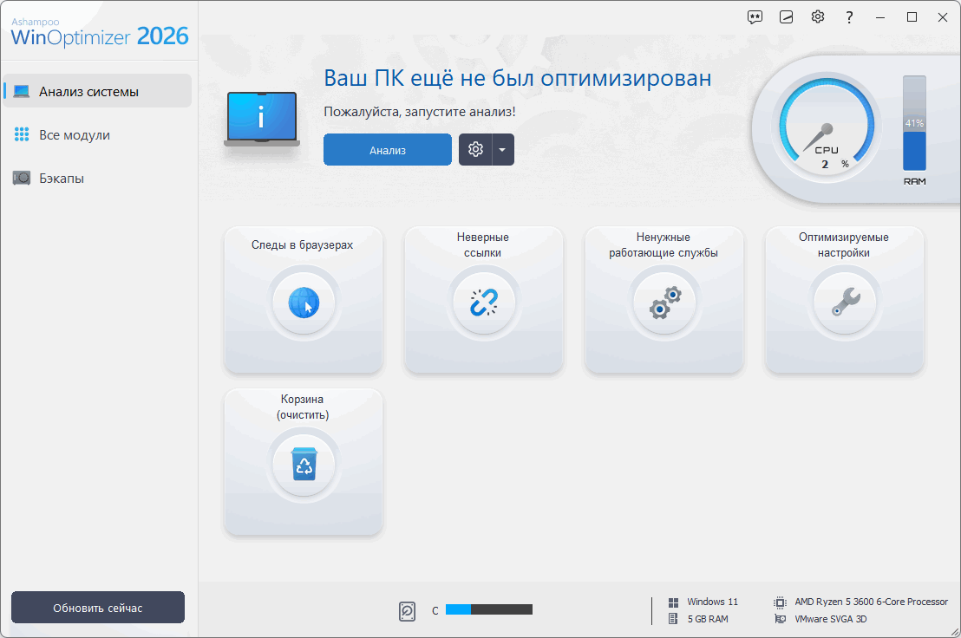Click the hard disk icon in status bar
Image resolution: width=961 pixels, height=638 pixels.
click(409, 611)
